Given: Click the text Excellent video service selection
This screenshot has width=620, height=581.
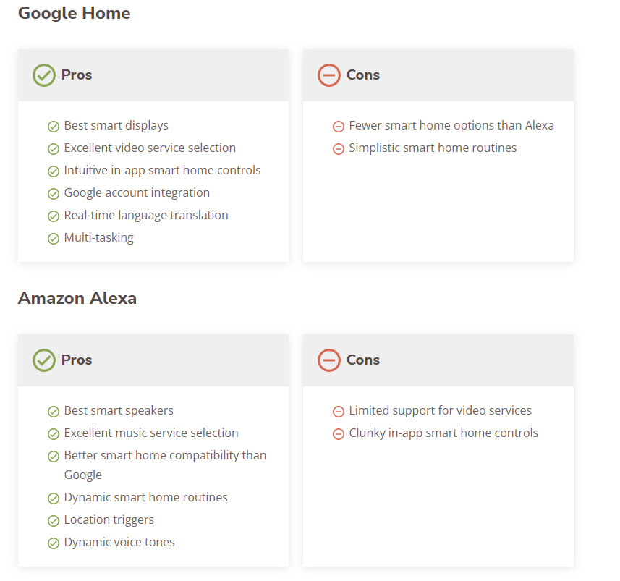Looking at the screenshot, I should pos(150,148).
